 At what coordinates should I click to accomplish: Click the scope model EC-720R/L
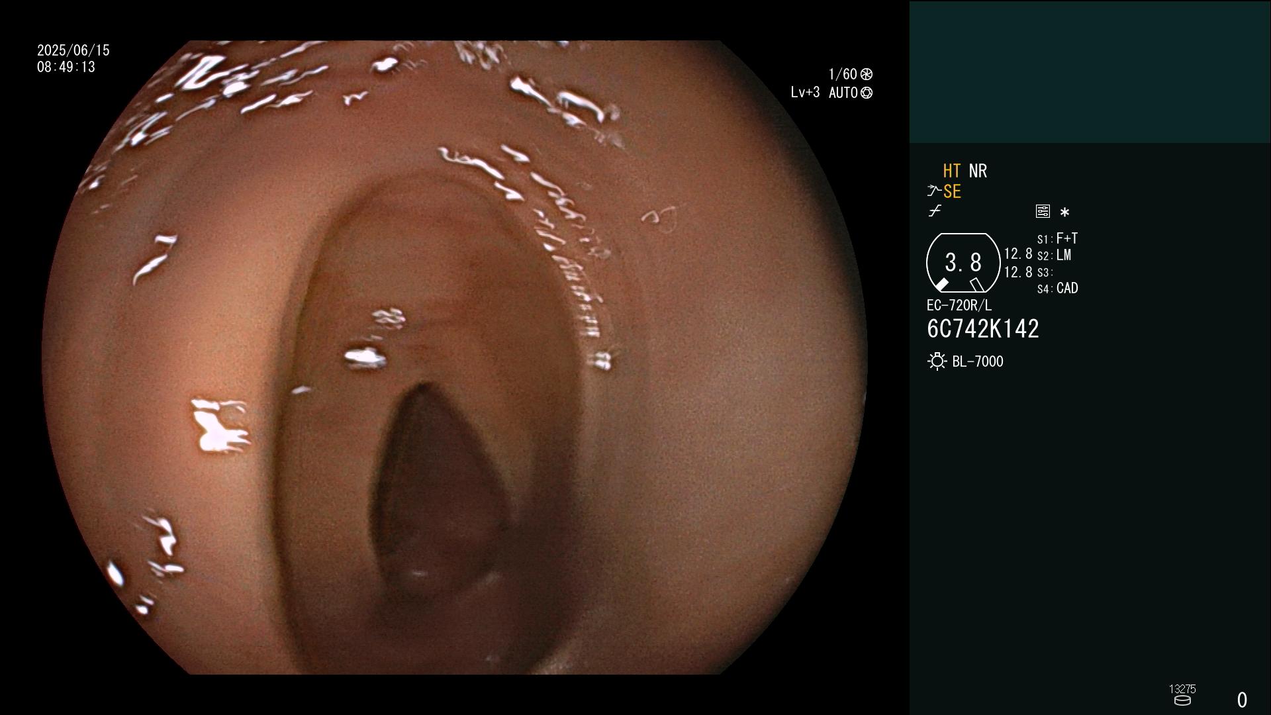959,305
